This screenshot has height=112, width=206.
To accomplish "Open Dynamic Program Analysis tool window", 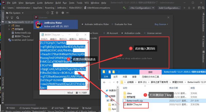I will 33,108.
